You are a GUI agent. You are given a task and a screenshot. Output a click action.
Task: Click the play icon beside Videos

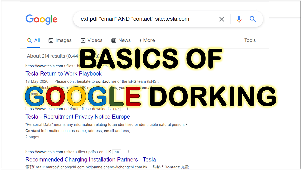83,40
